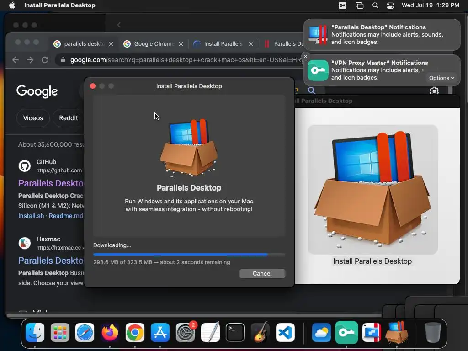Launch GarageBand from the Dock
The height and width of the screenshot is (351, 468).
260,332
